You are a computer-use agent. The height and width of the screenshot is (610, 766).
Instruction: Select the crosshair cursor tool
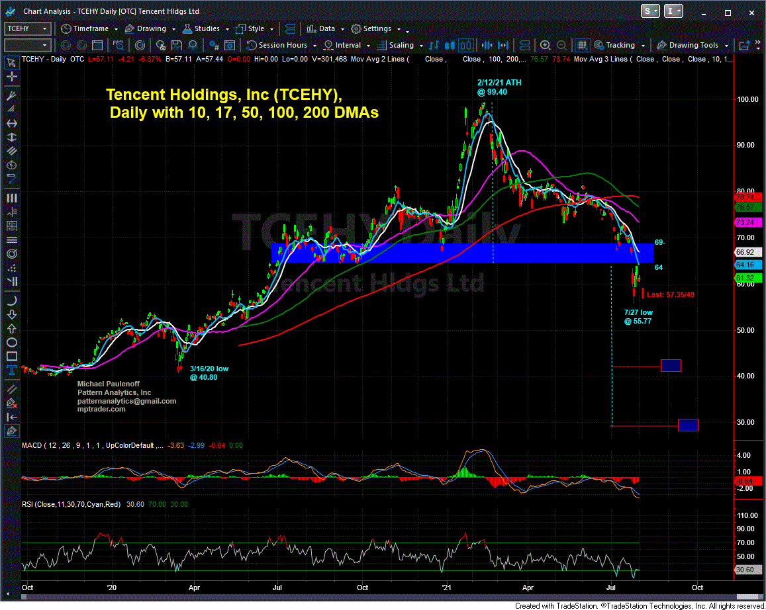click(x=12, y=77)
